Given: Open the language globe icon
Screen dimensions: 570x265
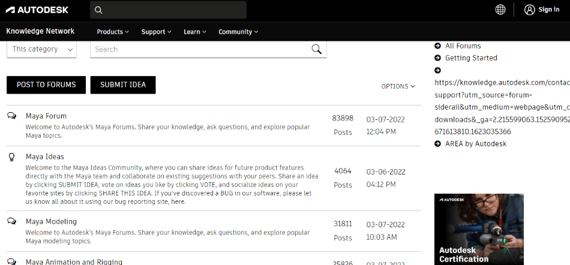Looking at the screenshot, I should click(500, 10).
